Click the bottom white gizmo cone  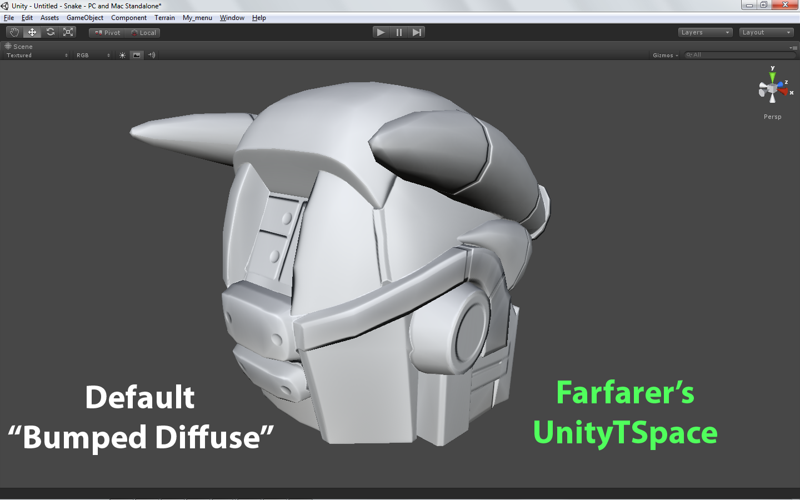tap(772, 98)
